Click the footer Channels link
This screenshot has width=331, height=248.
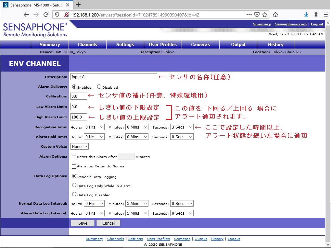point(115,239)
